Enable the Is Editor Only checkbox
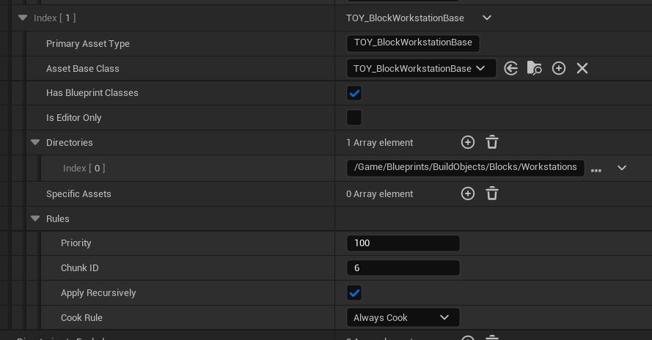The image size is (652, 340). pyautogui.click(x=354, y=118)
